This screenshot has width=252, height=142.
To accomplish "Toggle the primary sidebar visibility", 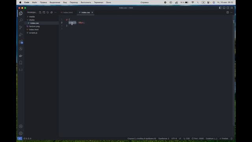I will coord(220,8).
